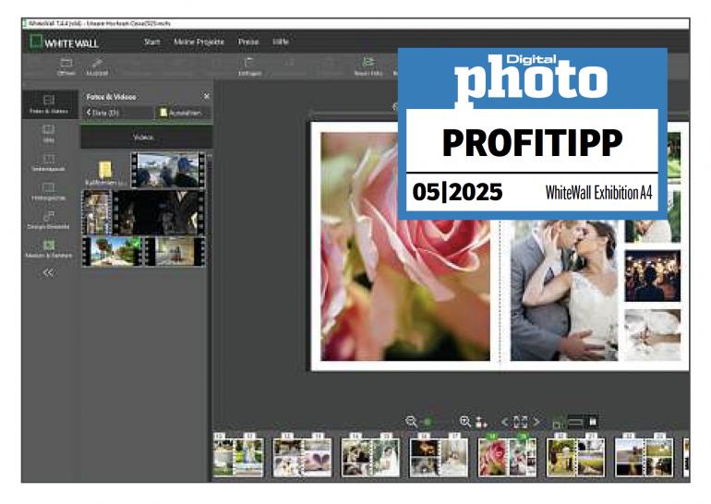Click the small green-outlined view icon
Viewport: 711px width, 504px height.
[559, 423]
